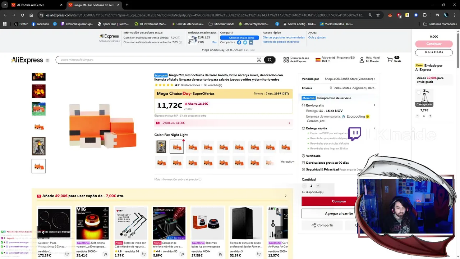Image resolution: width=460 pixels, height=259 pixels.
Task: Select the tripod item checkbox in side cart
Action: [x=419, y=92]
